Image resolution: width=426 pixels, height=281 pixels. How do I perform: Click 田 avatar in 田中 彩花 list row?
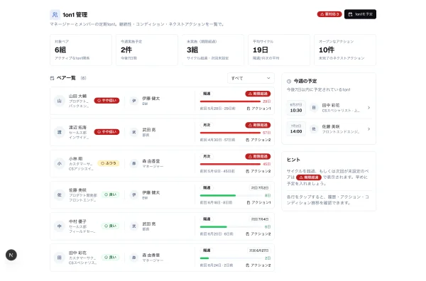(59, 258)
